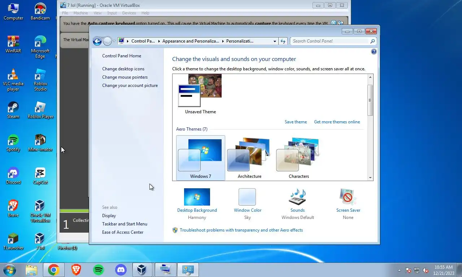
Task: Select the Roblox Player desktop icon
Action: click(40, 110)
